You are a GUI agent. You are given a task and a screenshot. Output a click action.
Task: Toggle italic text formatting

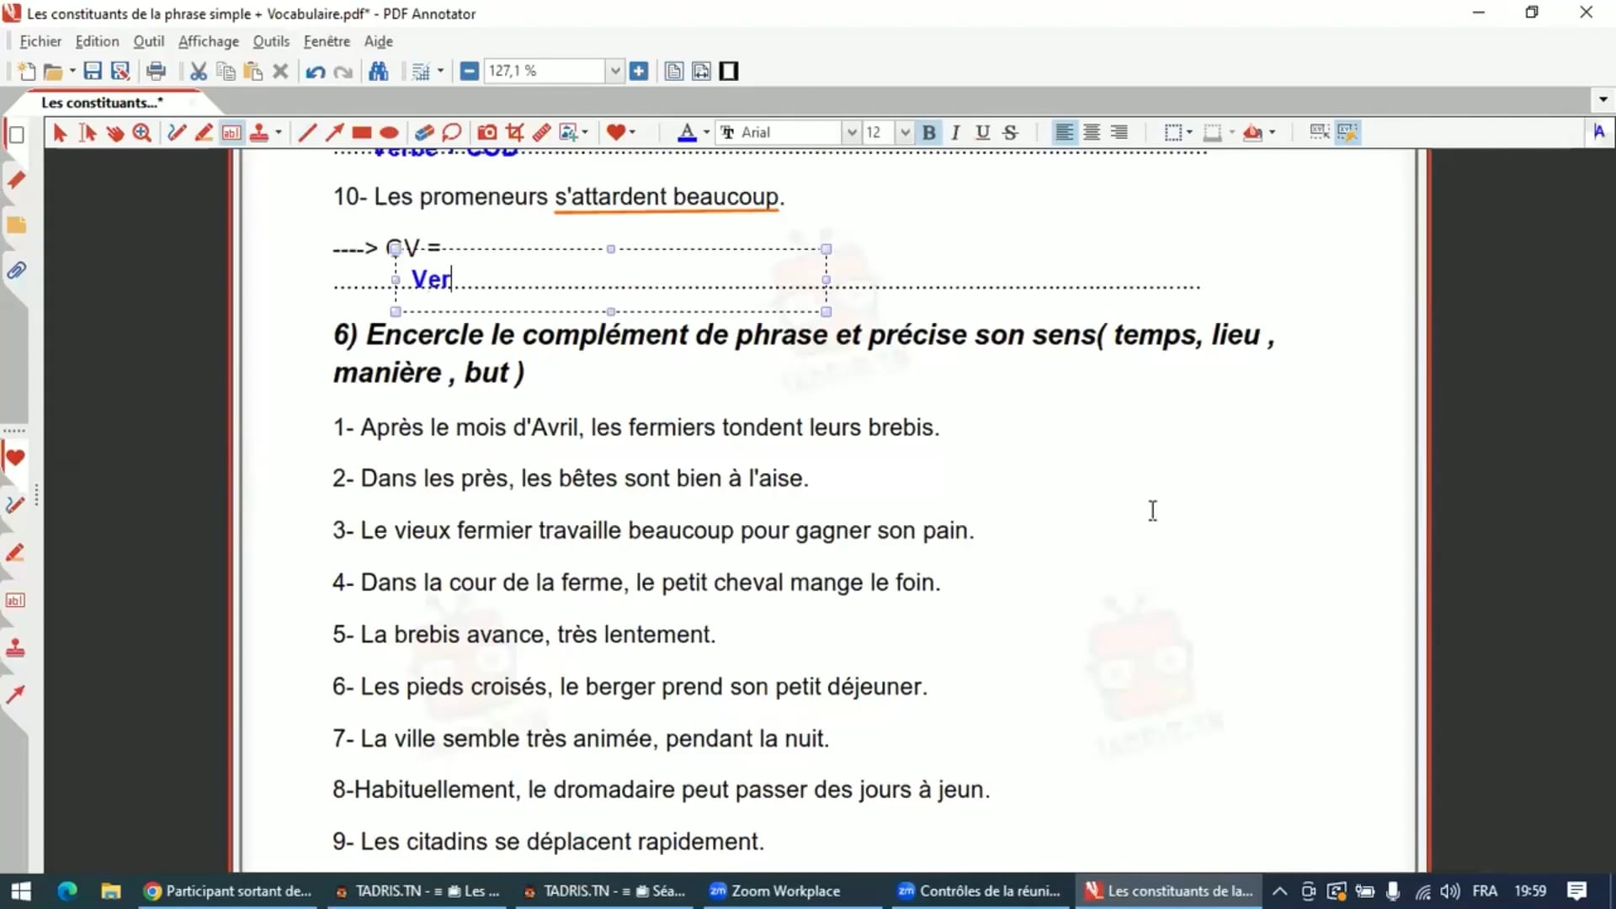pos(955,132)
